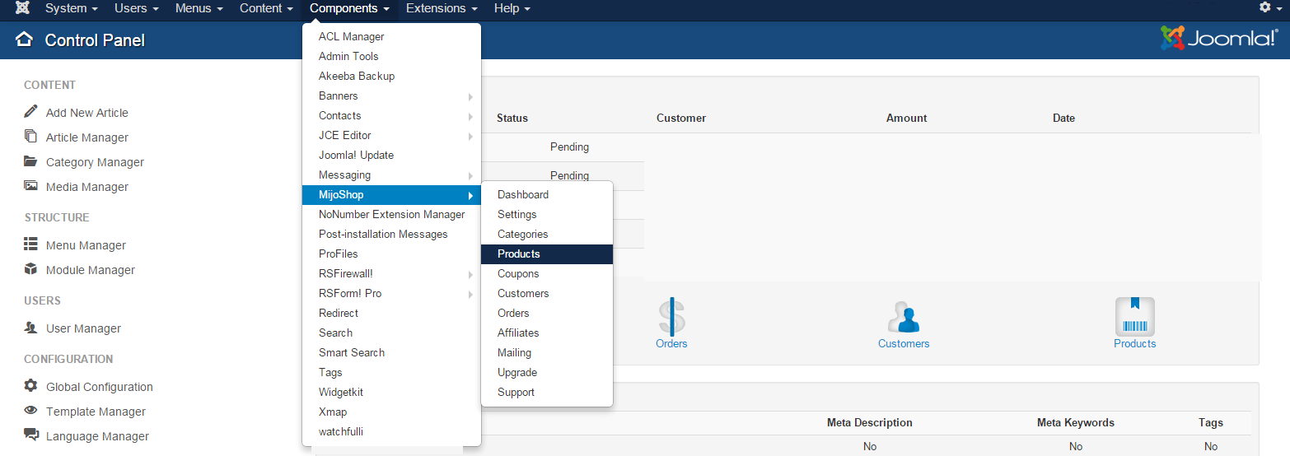Click the Orders link under dollar icon
This screenshot has height=456, width=1290.
pos(671,343)
